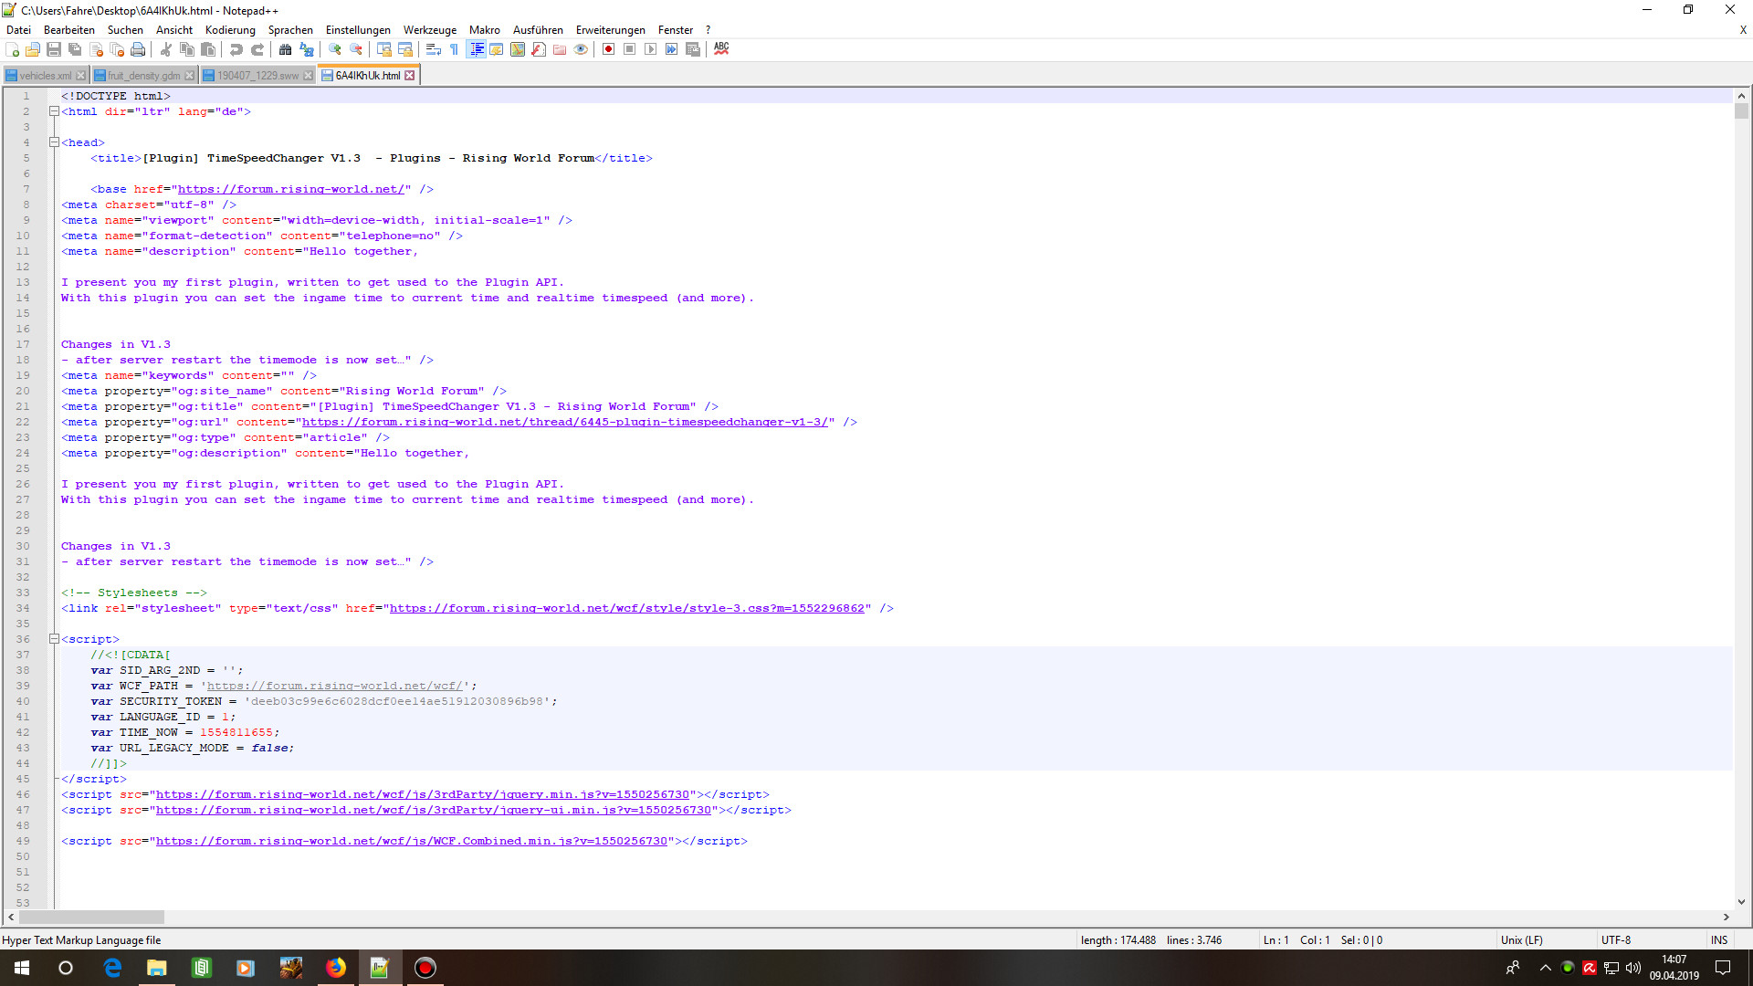The width and height of the screenshot is (1753, 986).
Task: Click the Undo arrow icon
Action: click(236, 49)
